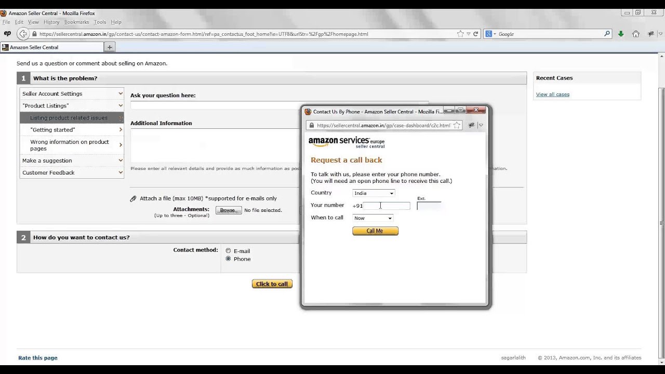Image resolution: width=665 pixels, height=374 pixels.
Task: Click the paperclip attach file icon
Action: tap(133, 198)
